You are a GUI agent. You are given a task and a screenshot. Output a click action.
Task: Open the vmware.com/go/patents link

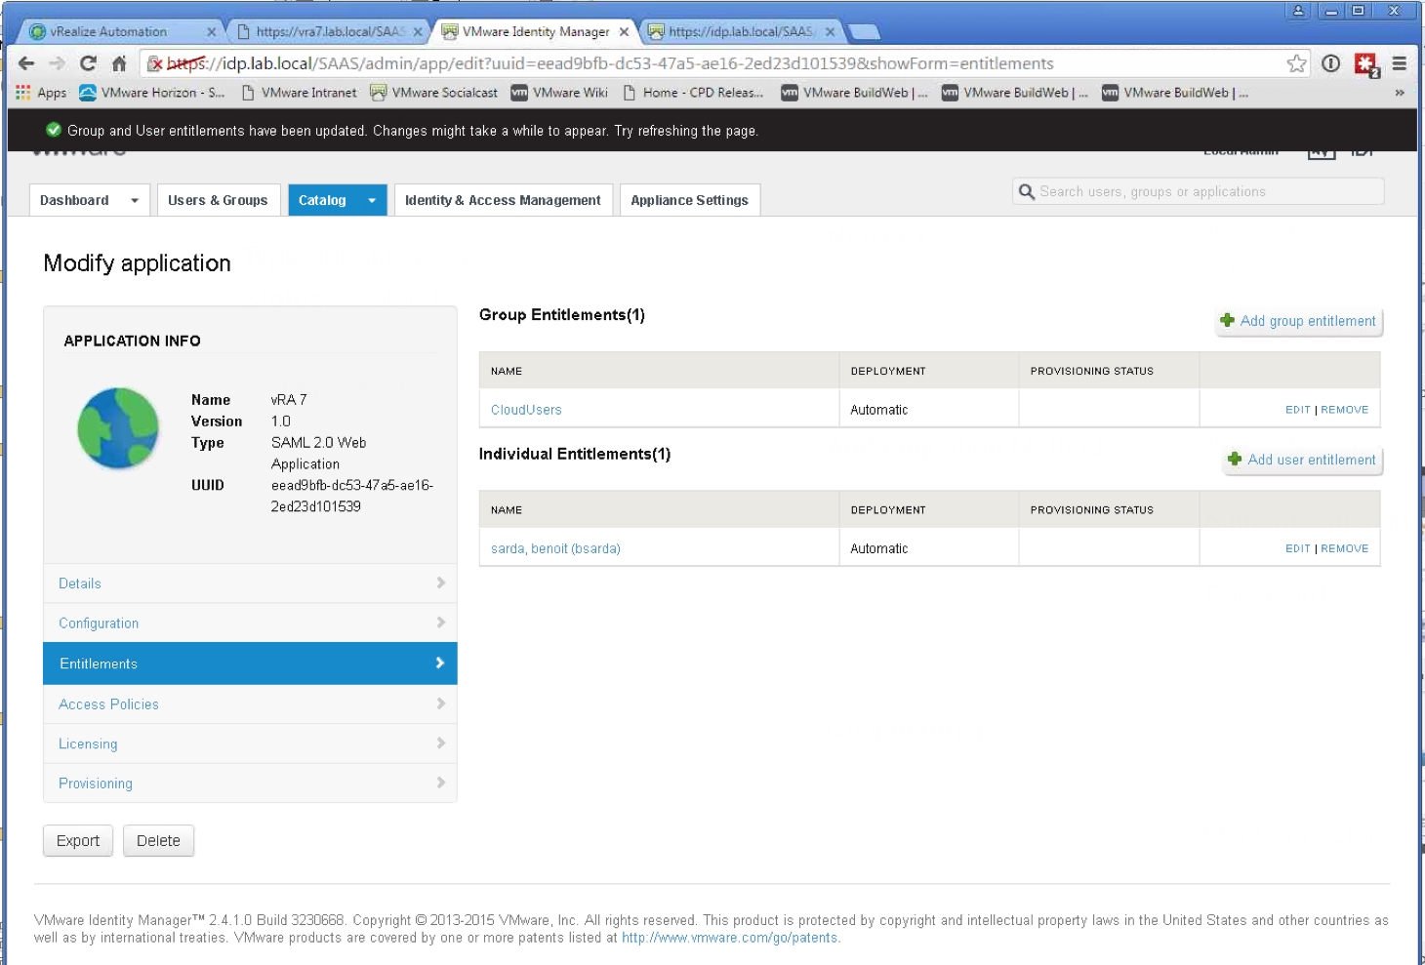pyautogui.click(x=730, y=938)
